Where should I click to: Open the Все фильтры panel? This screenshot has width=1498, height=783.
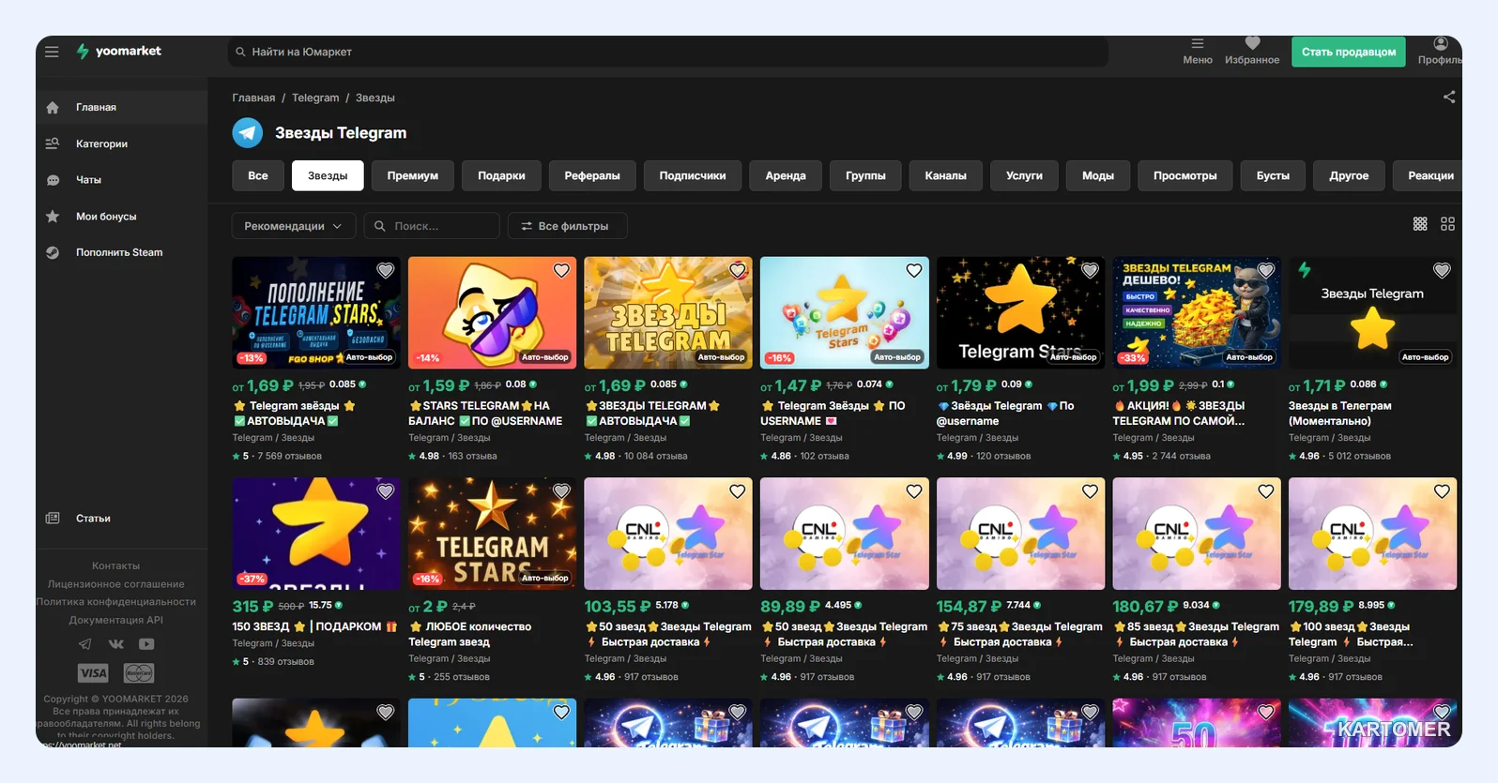point(567,226)
